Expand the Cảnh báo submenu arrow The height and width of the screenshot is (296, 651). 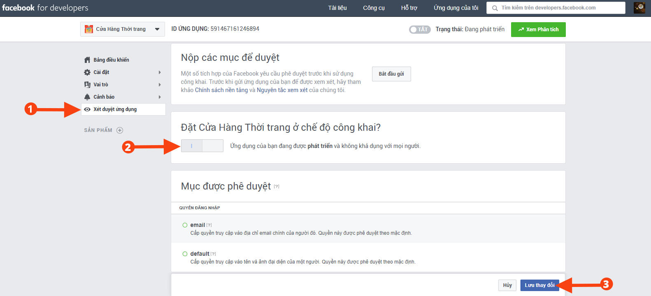tap(160, 97)
